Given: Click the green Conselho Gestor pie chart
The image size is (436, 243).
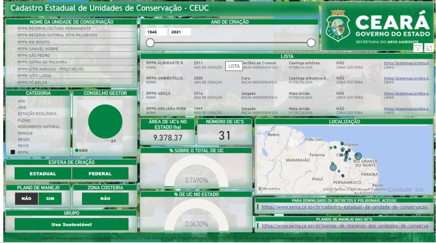Looking at the screenshot, I should click(105, 121).
